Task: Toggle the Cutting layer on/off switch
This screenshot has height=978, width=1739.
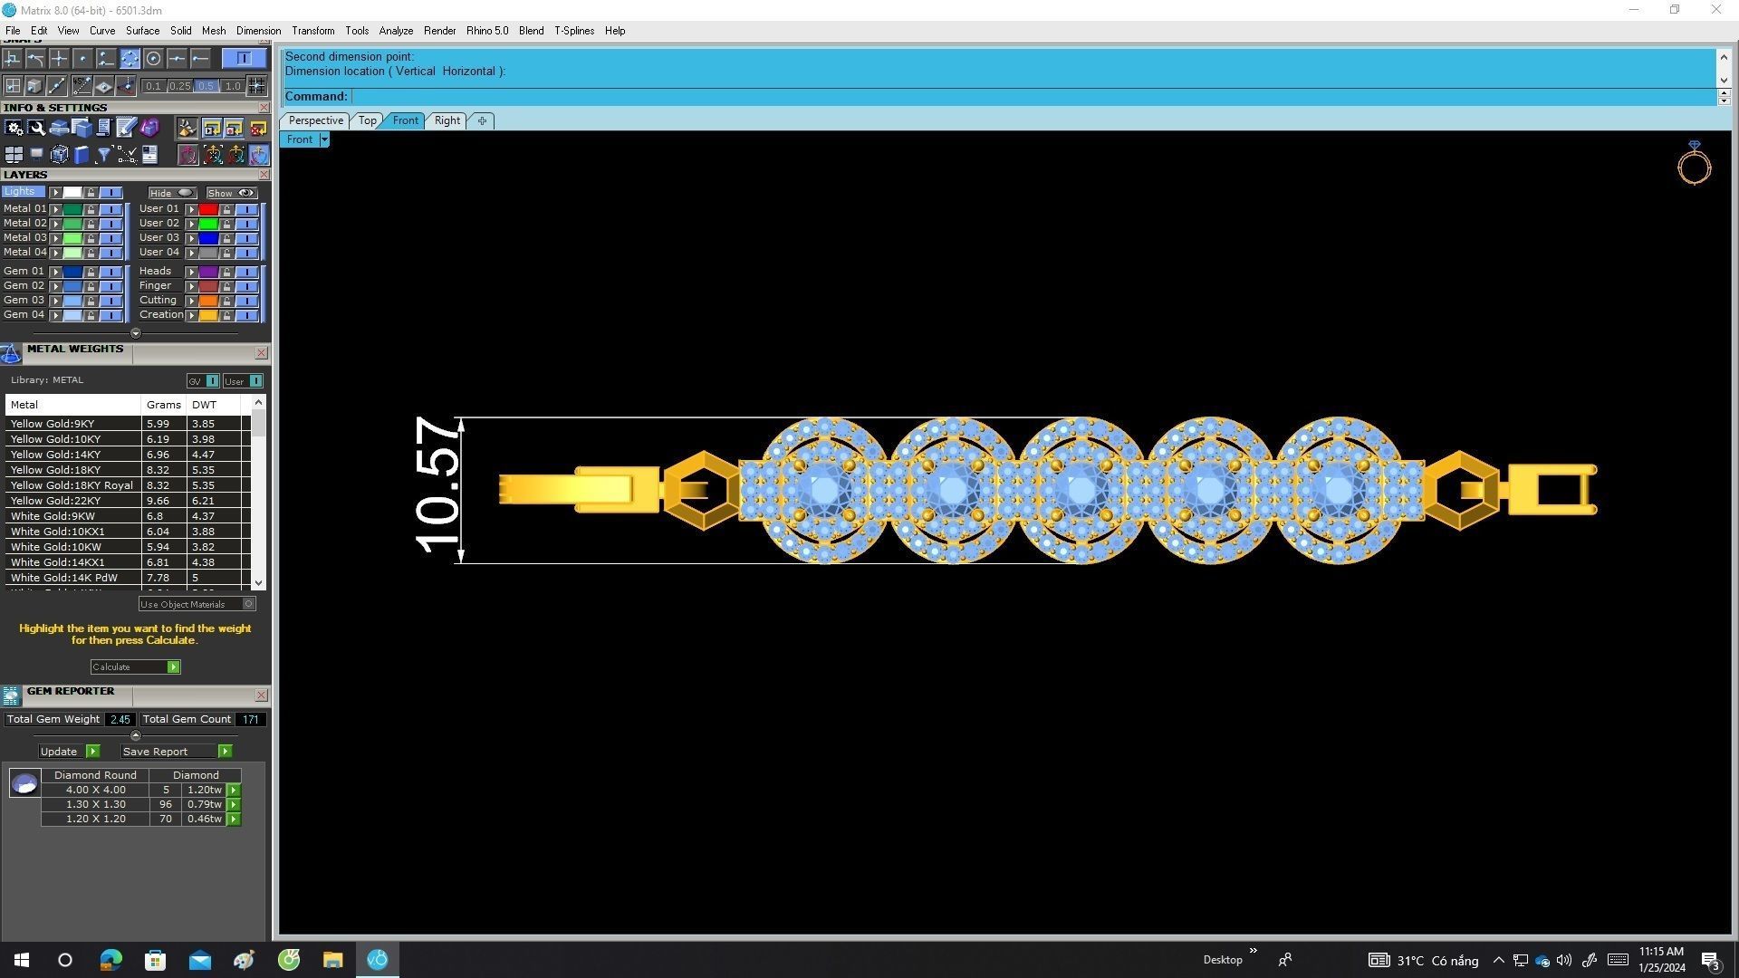Action: point(247,301)
